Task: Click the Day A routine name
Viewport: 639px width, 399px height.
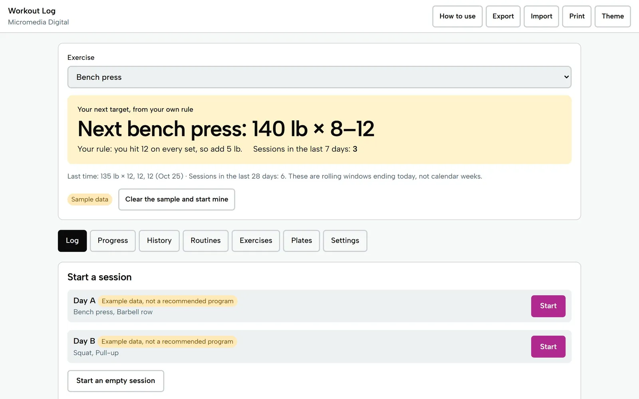Action: click(84, 300)
